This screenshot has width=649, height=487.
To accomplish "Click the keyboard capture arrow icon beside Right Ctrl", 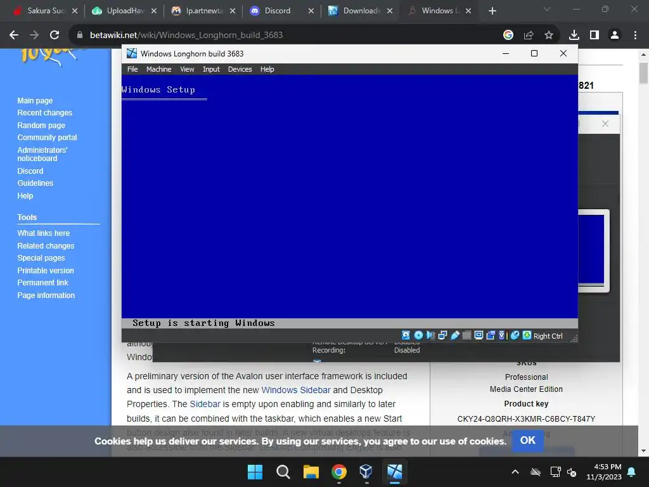I will (x=527, y=335).
